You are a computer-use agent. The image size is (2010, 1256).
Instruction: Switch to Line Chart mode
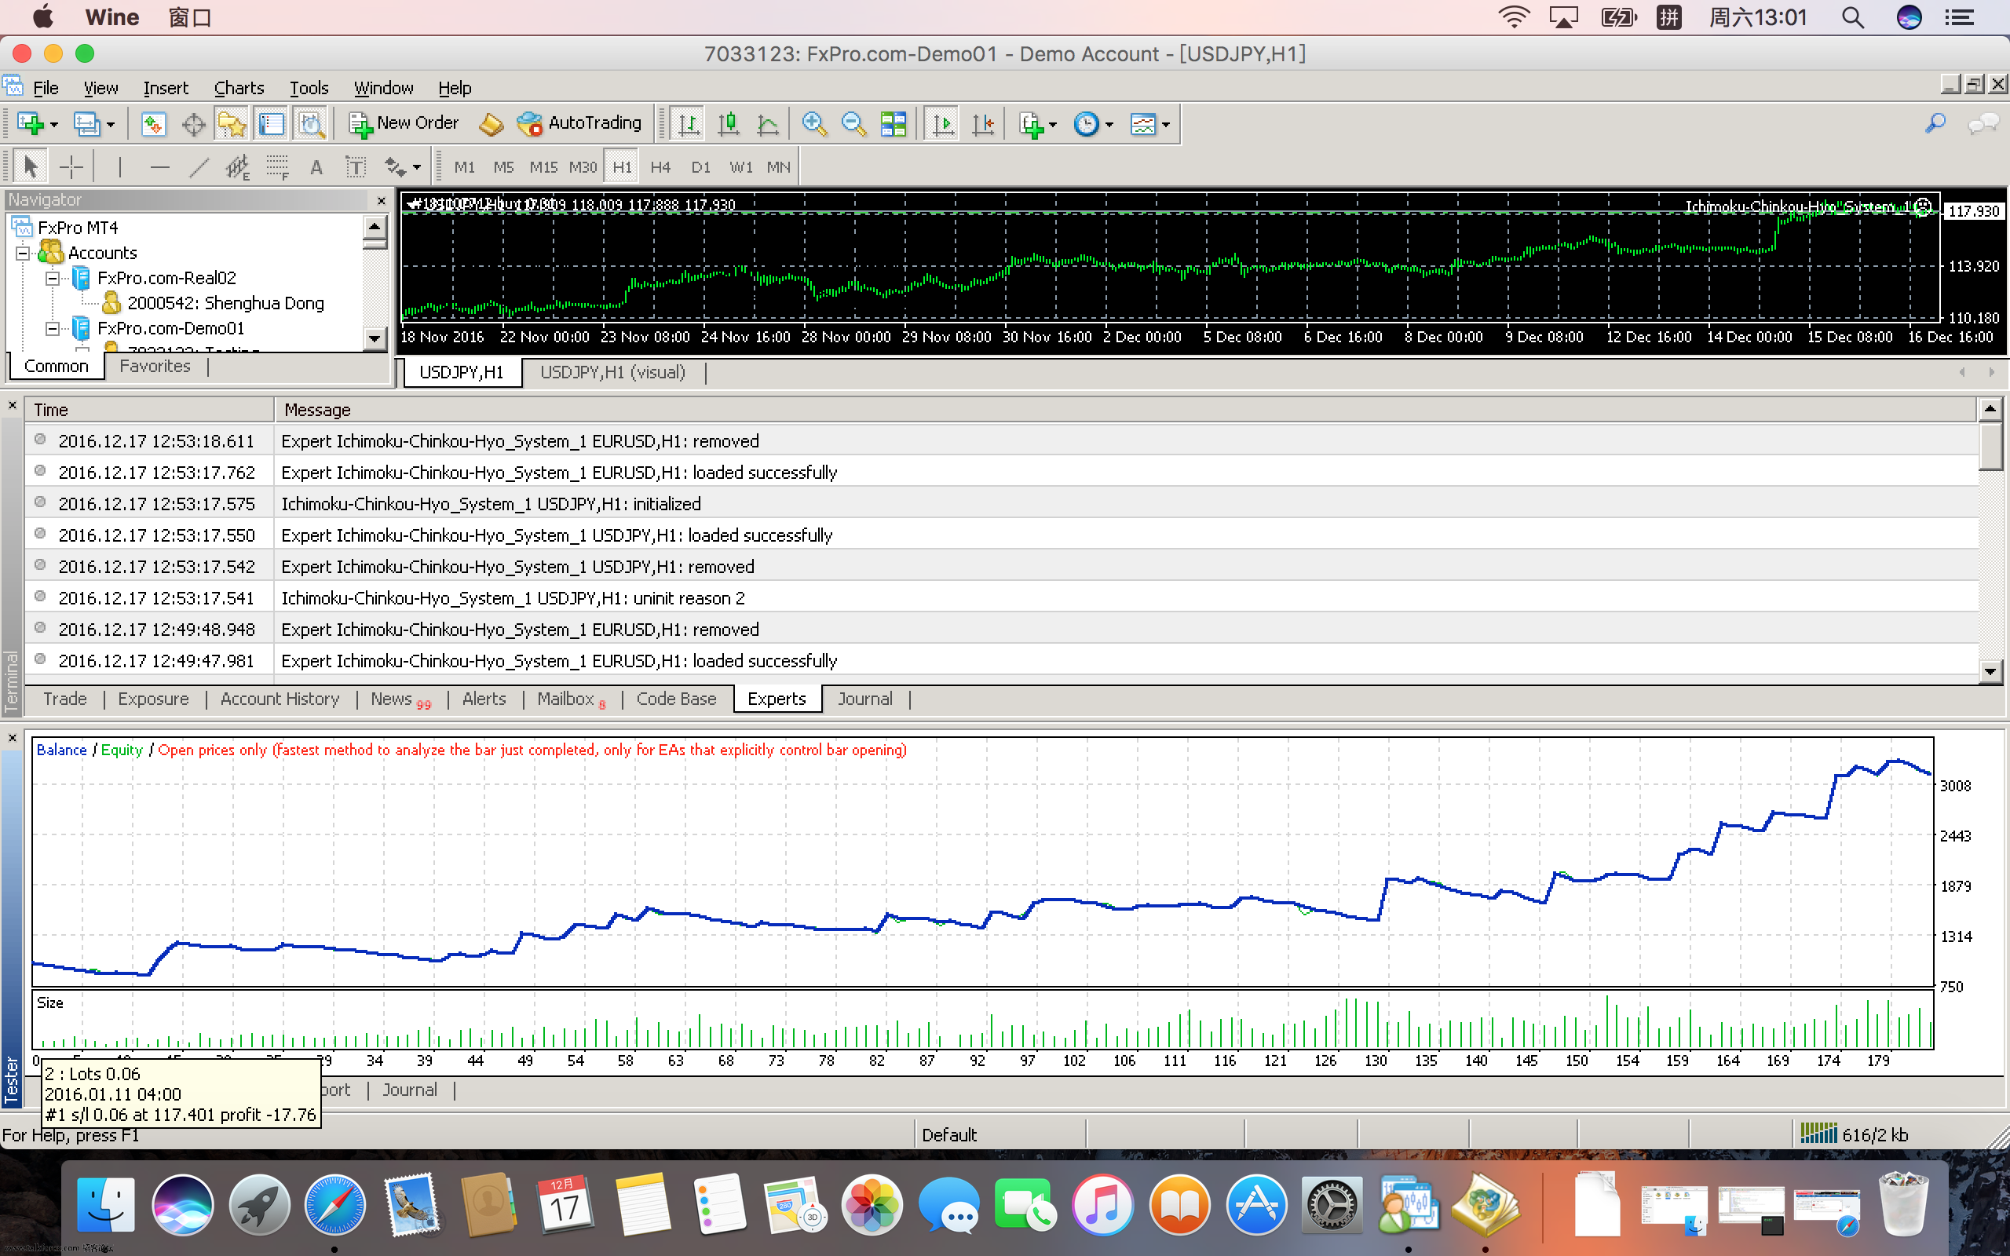tap(769, 125)
